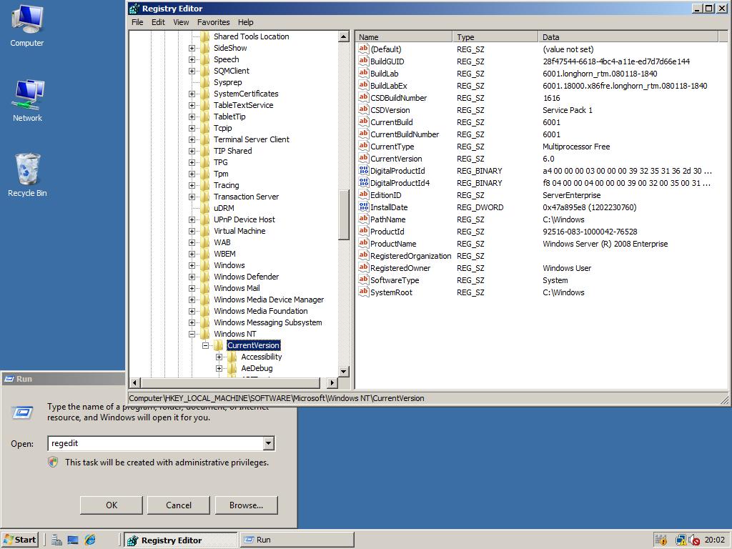Click the CSDVersion string value icon
Viewport: 732px width, 549px height.
click(364, 109)
